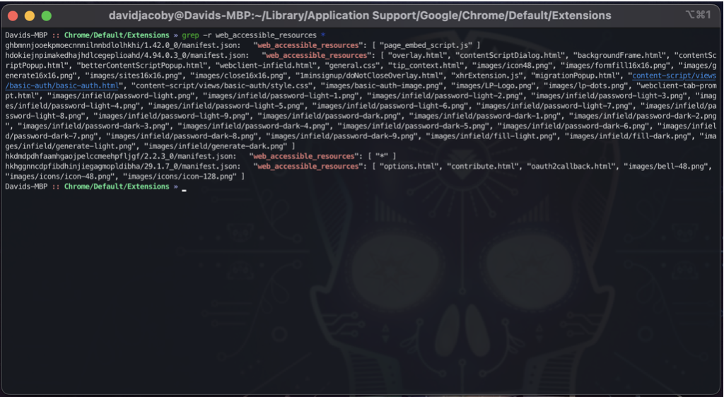
Task: Click "images/icons/icon-128.png" text
Action: click(x=180, y=177)
